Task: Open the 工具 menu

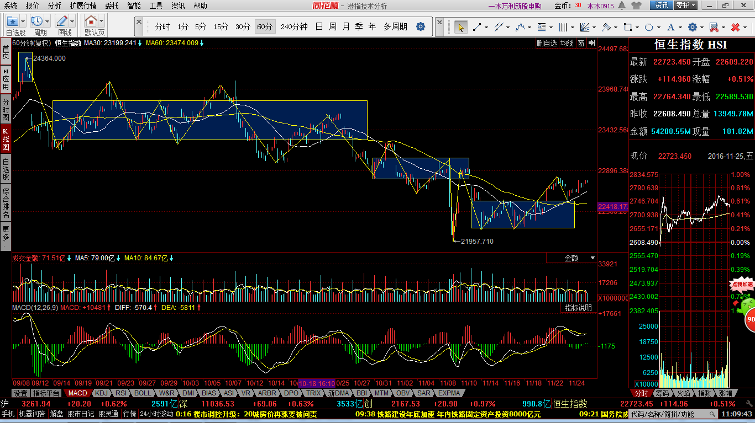Action: (x=156, y=6)
